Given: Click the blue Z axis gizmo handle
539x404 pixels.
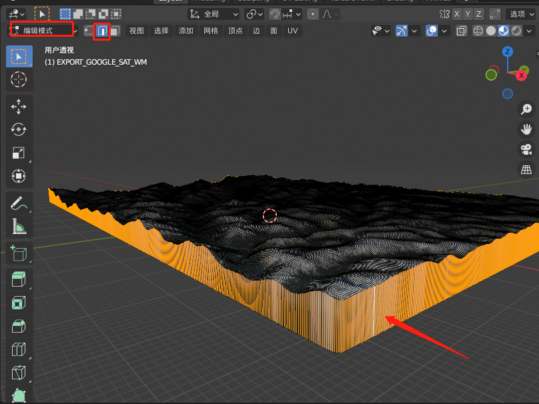Looking at the screenshot, I should (508, 51).
